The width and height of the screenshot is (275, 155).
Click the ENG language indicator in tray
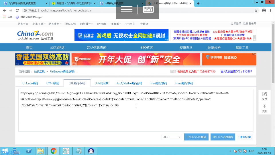click(x=252, y=151)
